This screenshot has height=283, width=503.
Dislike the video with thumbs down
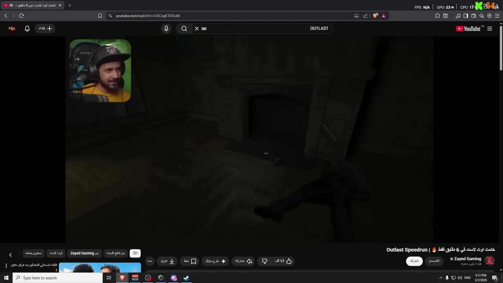(x=264, y=261)
